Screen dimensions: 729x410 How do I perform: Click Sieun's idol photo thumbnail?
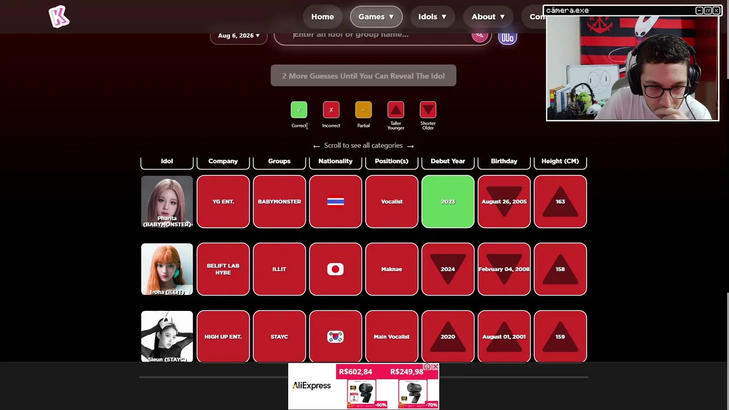pyautogui.click(x=167, y=337)
